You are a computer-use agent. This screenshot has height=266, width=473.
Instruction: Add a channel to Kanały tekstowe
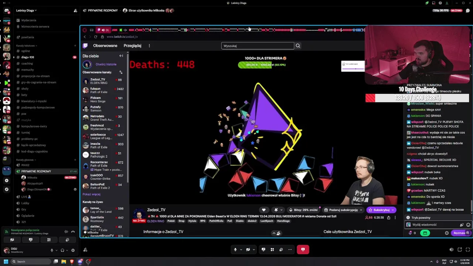coord(75,45)
